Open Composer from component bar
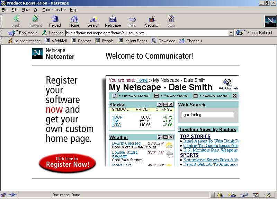Image resolution: width=277 pixels, height=199 pixels. (267, 195)
